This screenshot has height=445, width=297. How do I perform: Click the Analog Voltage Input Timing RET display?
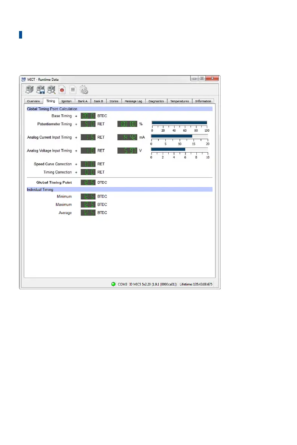coord(88,151)
